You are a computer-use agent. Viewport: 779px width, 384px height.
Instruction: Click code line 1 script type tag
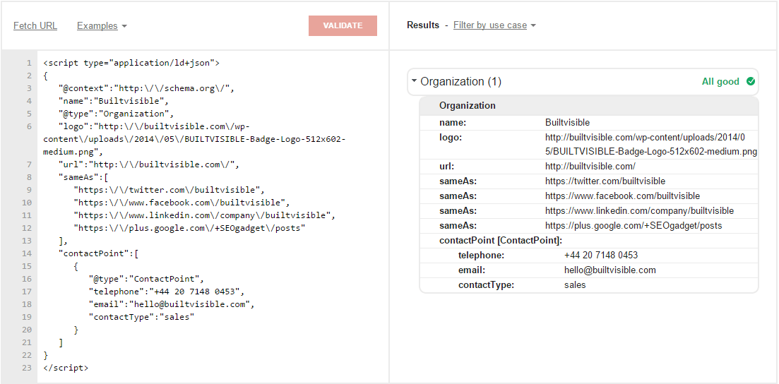(131, 63)
